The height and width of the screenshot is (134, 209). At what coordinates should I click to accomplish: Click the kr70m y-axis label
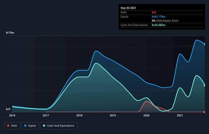click(x=10, y=33)
